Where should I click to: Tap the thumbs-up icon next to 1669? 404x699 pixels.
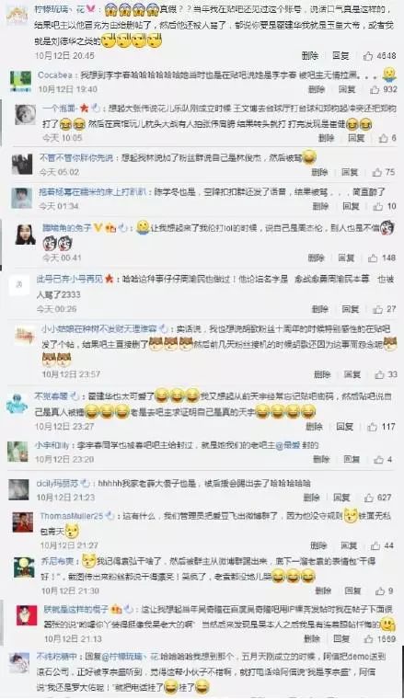click(x=368, y=639)
